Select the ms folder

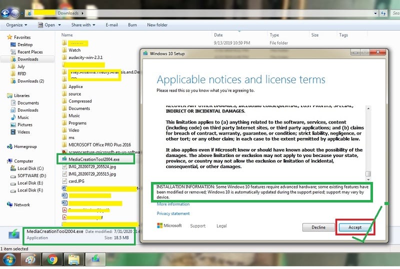(71, 137)
